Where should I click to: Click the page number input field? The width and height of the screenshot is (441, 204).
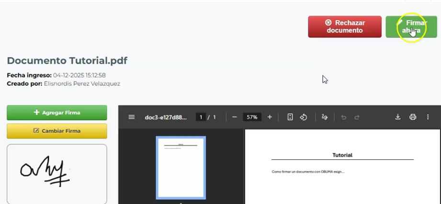(201, 117)
